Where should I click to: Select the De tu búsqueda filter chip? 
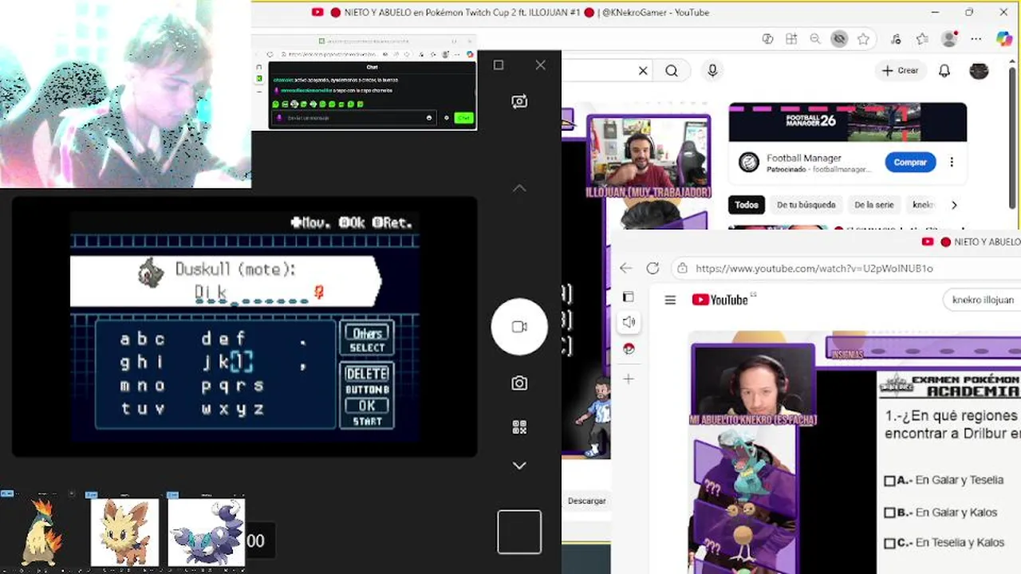(806, 205)
